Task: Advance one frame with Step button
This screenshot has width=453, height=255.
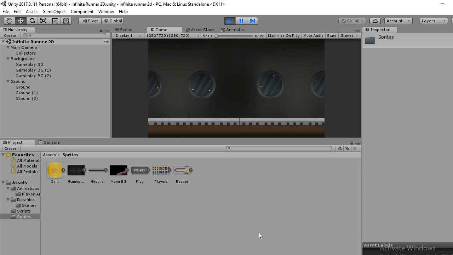Action: point(252,21)
